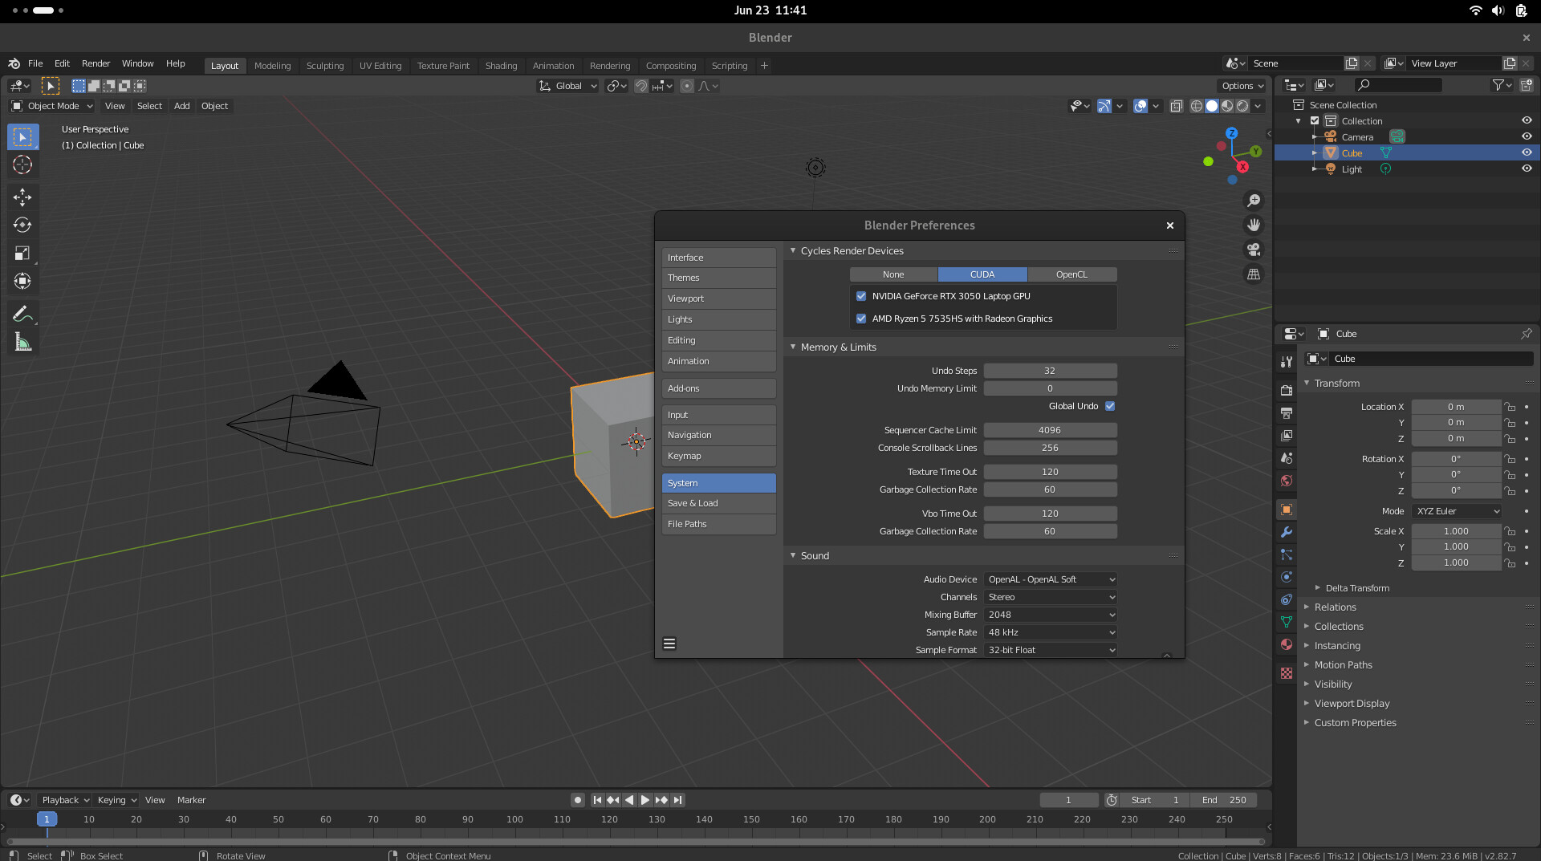This screenshot has width=1541, height=861.
Task: Jump to the timeline start frame
Action: [597, 800]
